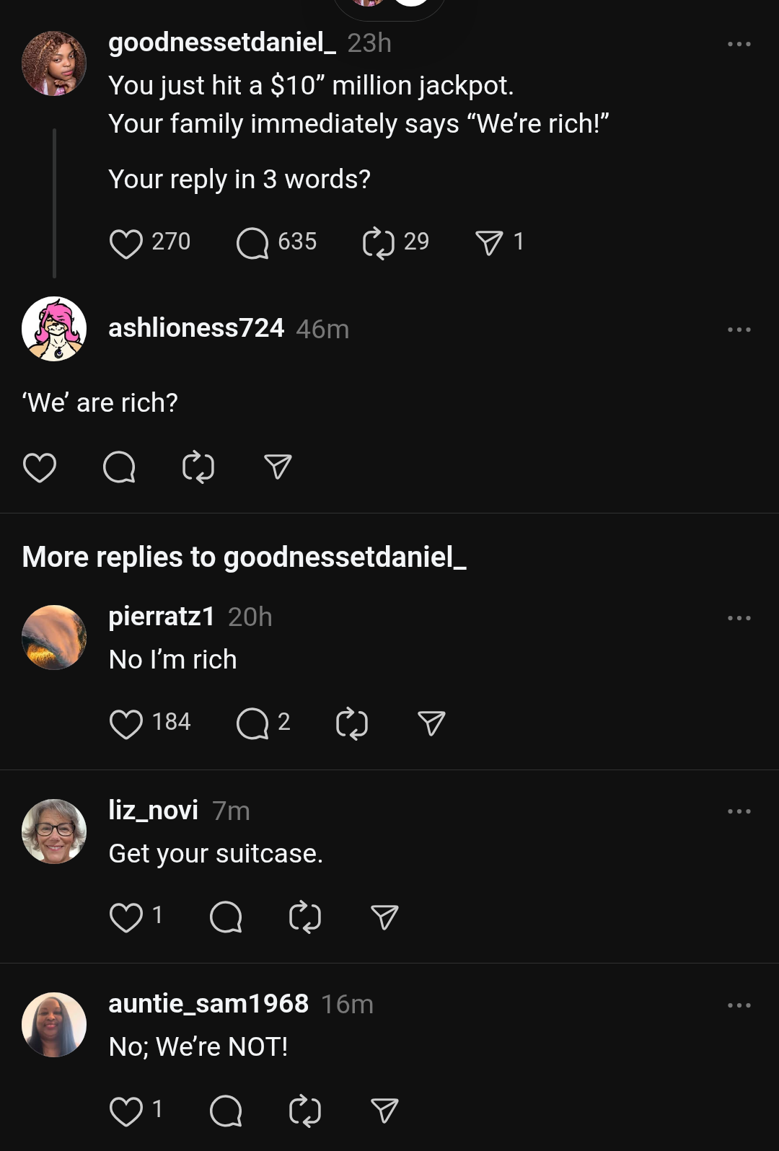Like ashlioness724's reply

(x=40, y=467)
